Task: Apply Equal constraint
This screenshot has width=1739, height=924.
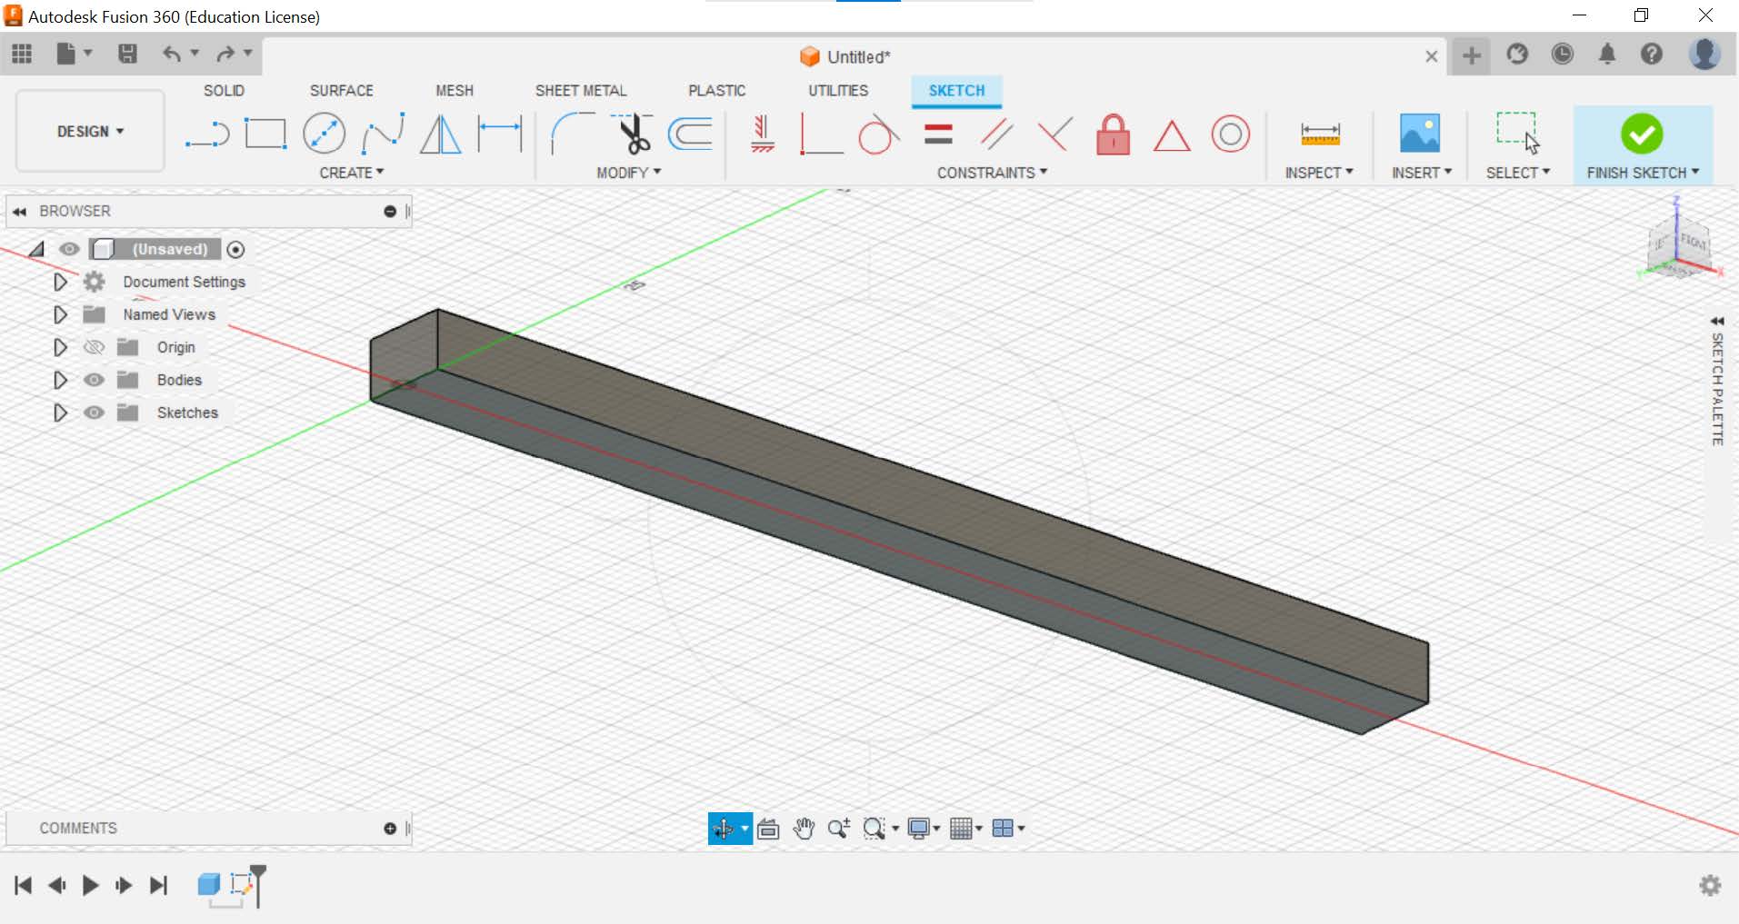Action: click(x=938, y=134)
